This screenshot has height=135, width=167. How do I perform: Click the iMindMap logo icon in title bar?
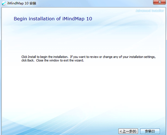[4, 3]
